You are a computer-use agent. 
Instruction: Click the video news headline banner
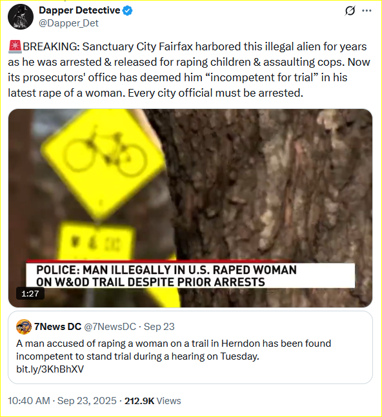[190, 275]
